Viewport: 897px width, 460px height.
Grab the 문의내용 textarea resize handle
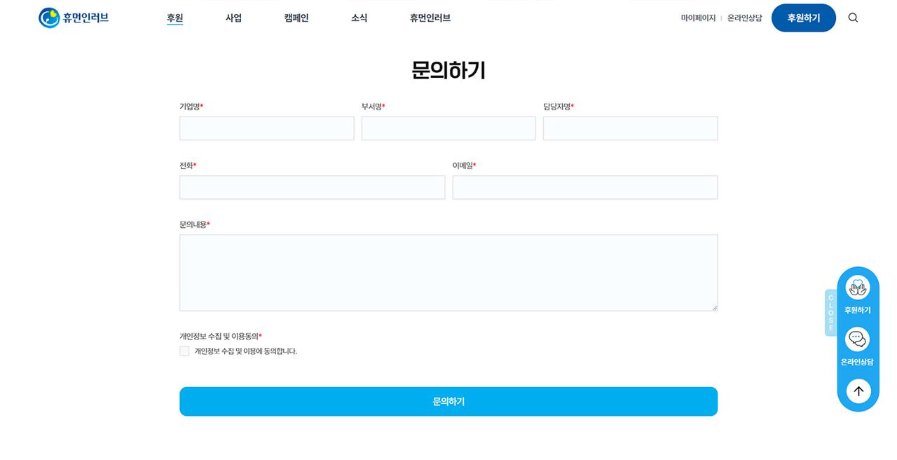pyautogui.click(x=714, y=307)
